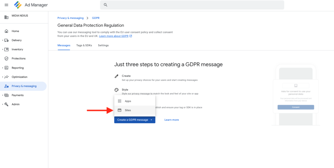Viewport: 334px width, 168px height.
Task: Click the Create a GDPR message dropdown arrow
Action: click(151, 120)
